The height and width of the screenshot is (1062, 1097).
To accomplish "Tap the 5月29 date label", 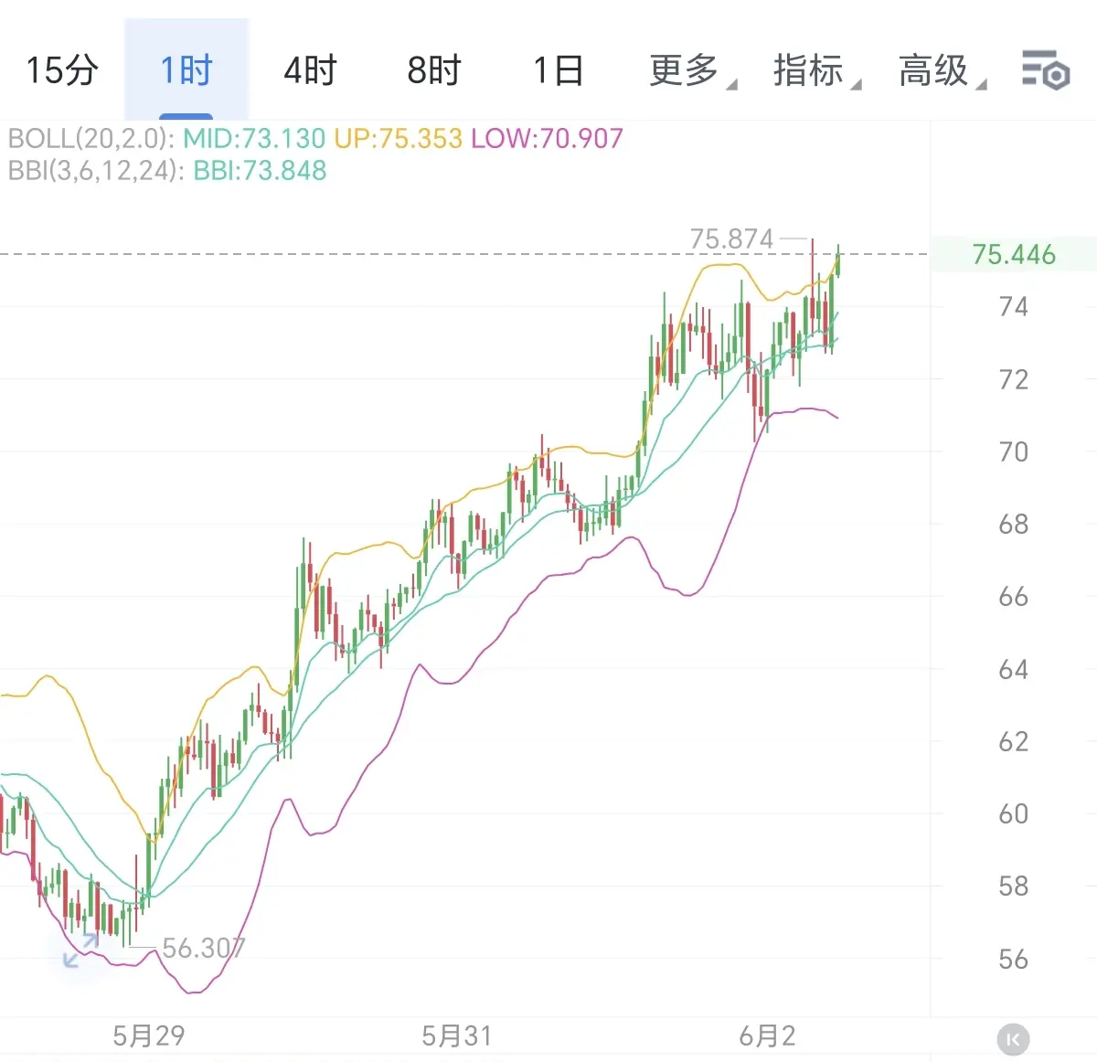I will [x=149, y=1036].
